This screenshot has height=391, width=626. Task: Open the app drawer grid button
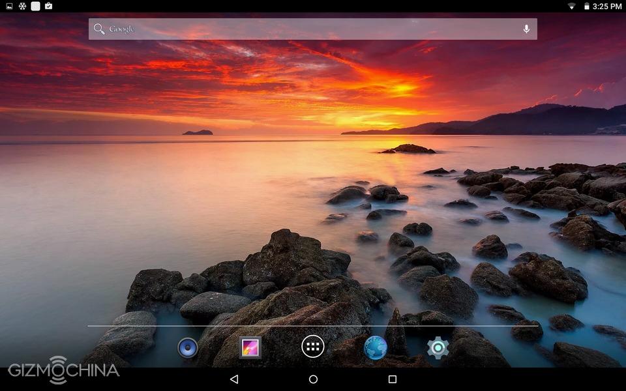pyautogui.click(x=313, y=347)
